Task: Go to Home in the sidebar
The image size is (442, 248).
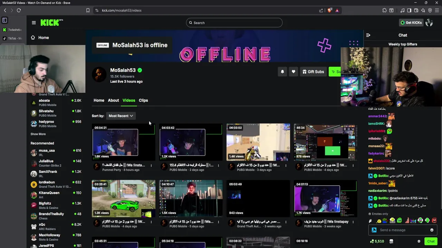Action: pyautogui.click(x=40, y=38)
